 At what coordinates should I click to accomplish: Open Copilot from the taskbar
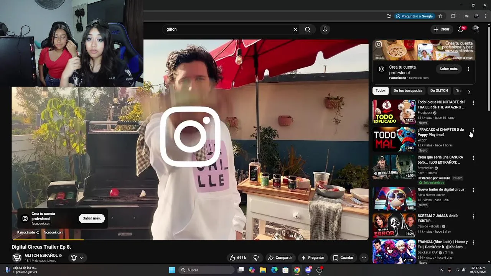[x=252, y=270]
